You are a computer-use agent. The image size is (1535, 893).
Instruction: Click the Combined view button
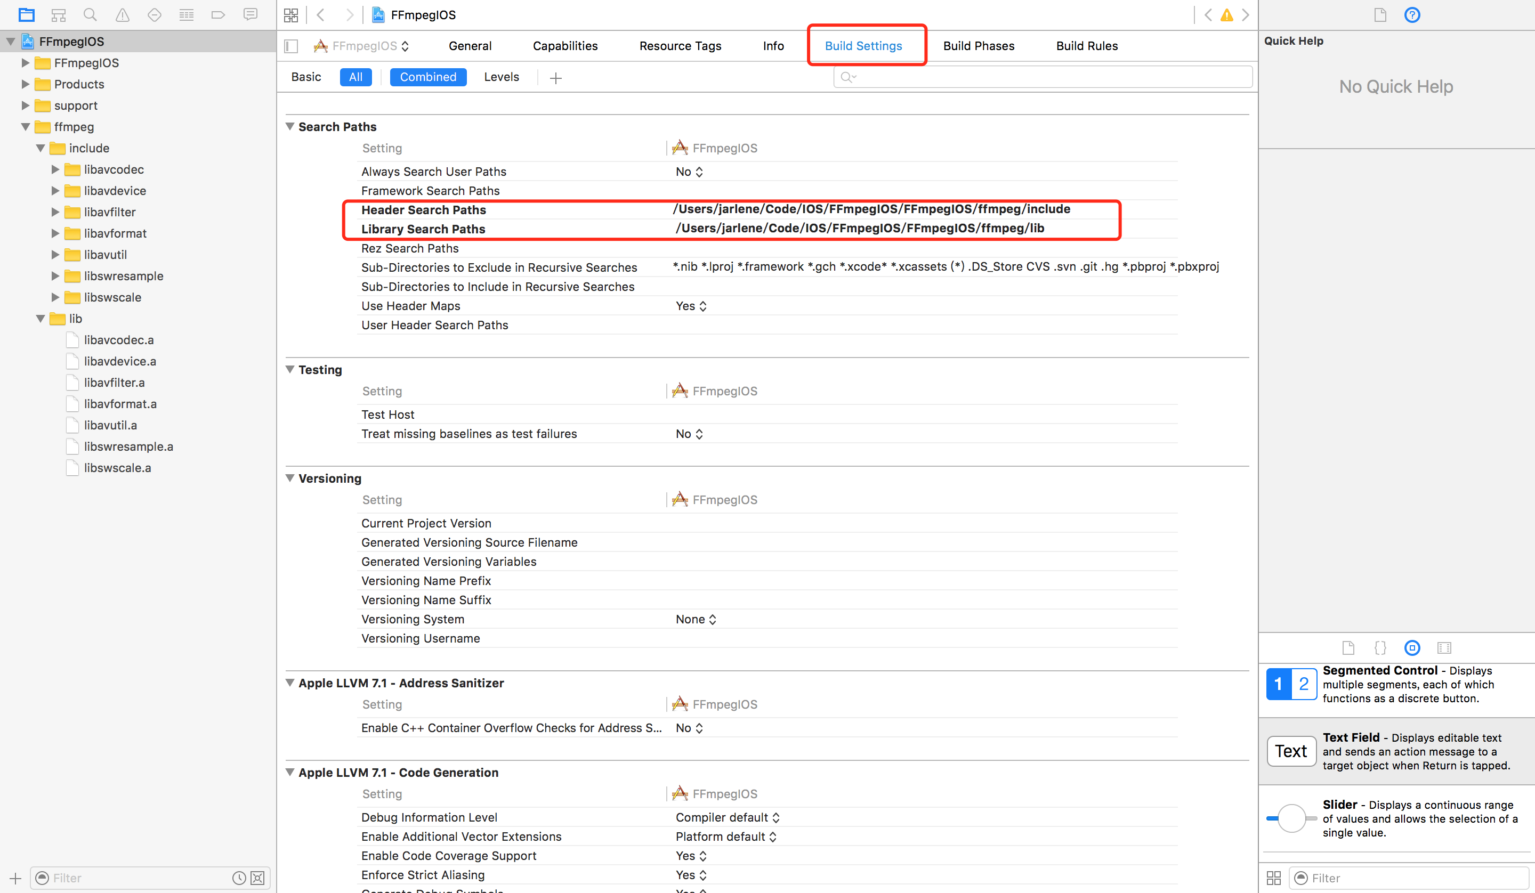(426, 77)
